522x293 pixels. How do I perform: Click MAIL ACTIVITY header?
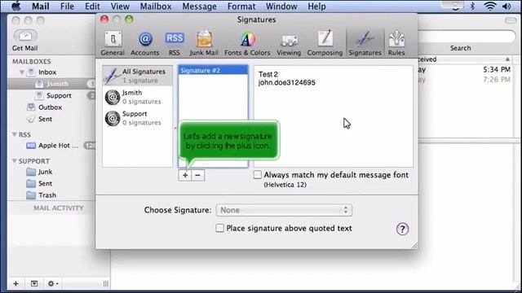click(x=58, y=208)
